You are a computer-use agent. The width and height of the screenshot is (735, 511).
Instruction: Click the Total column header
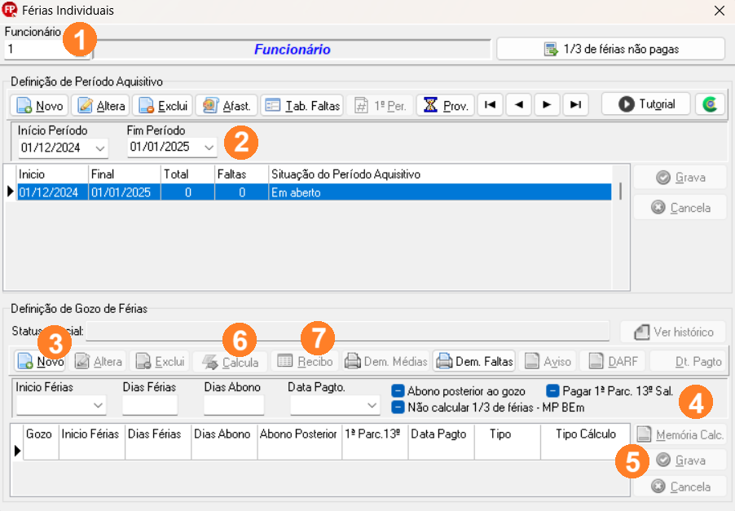(x=187, y=174)
